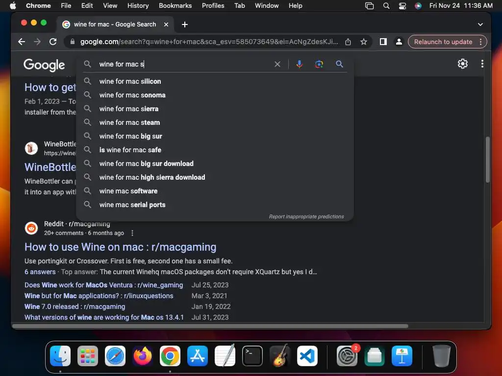Click inside the Google search input field
This screenshot has height=376, width=502.
pyautogui.click(x=184, y=64)
